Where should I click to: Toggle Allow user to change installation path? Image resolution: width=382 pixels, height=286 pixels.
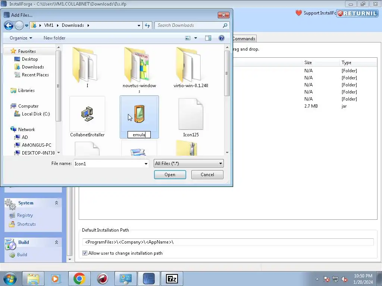85,253
